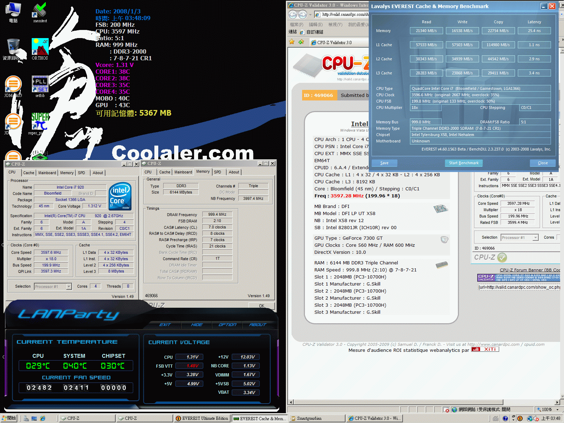Screen dimensions: 564x423
Task: Click HIDE in LANParty Smartguardian
Action: [197, 325]
